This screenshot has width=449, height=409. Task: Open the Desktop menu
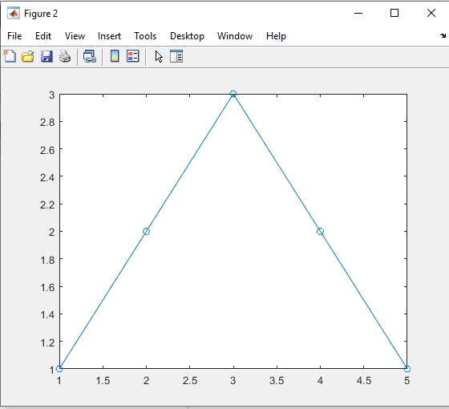coord(187,36)
